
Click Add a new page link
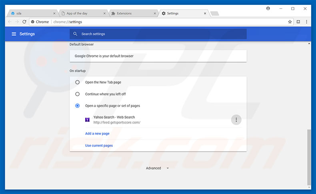(97, 133)
